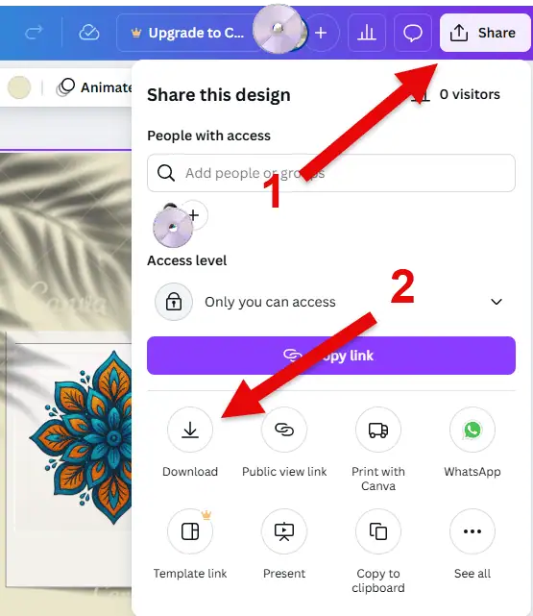
Task: Click the Animate toolbar option
Action: point(94,87)
